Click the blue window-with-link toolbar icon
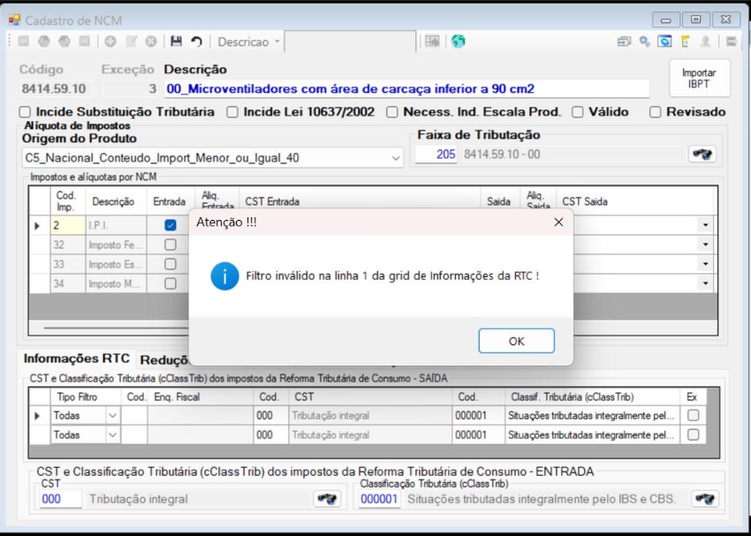This screenshot has width=751, height=536. (664, 42)
